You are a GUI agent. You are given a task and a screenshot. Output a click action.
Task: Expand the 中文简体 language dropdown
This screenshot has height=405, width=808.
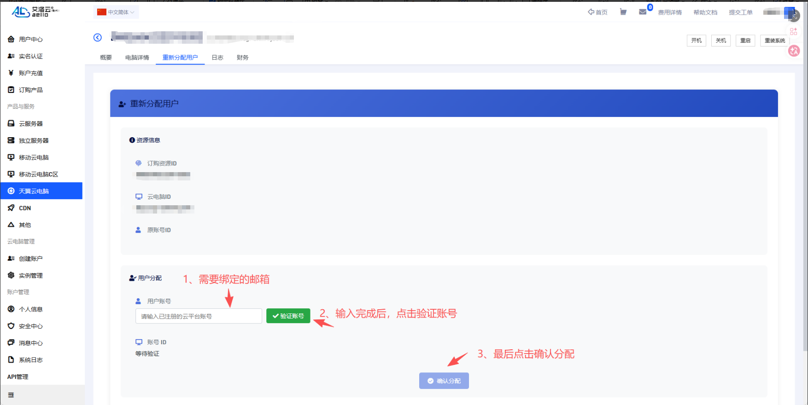click(x=116, y=12)
